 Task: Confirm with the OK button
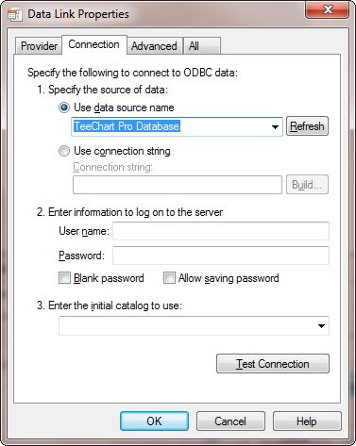click(x=154, y=421)
